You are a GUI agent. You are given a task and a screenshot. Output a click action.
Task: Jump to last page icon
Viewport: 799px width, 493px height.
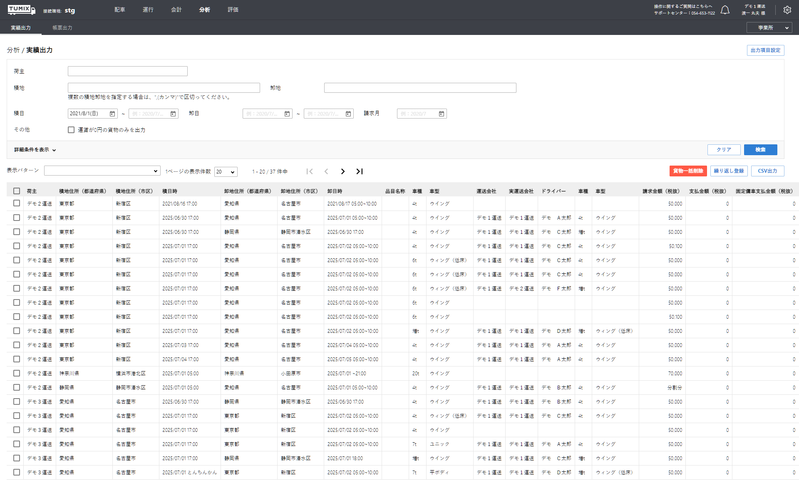(360, 171)
